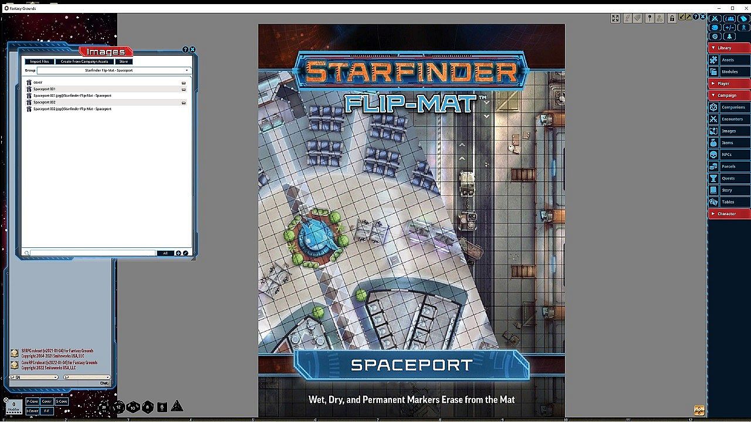The height and width of the screenshot is (422, 751).
Task: Toggle the S-Cover modifier button
Action: pyautogui.click(x=62, y=401)
